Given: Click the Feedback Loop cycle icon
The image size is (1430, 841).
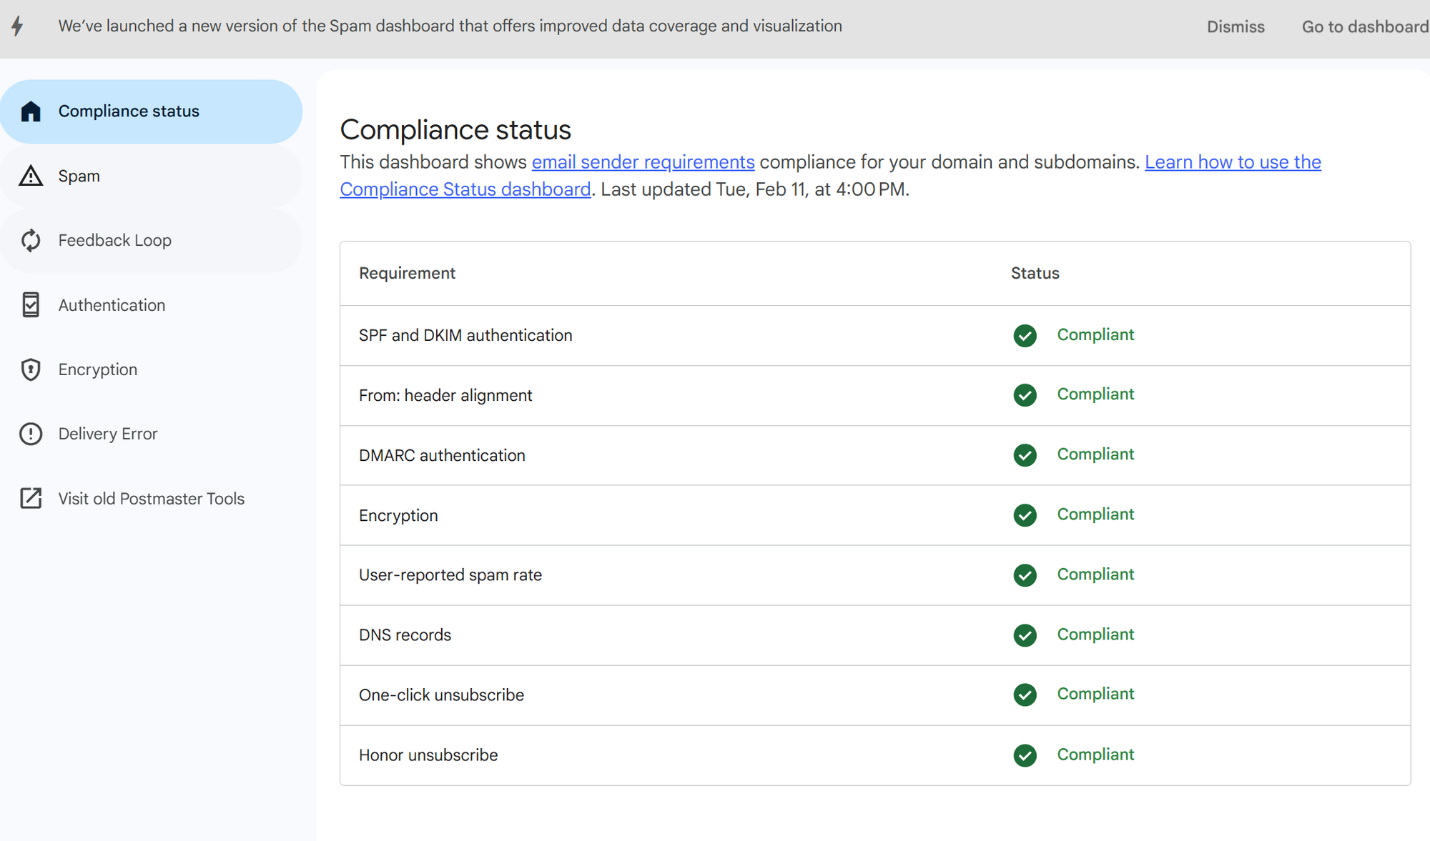Looking at the screenshot, I should 31,241.
